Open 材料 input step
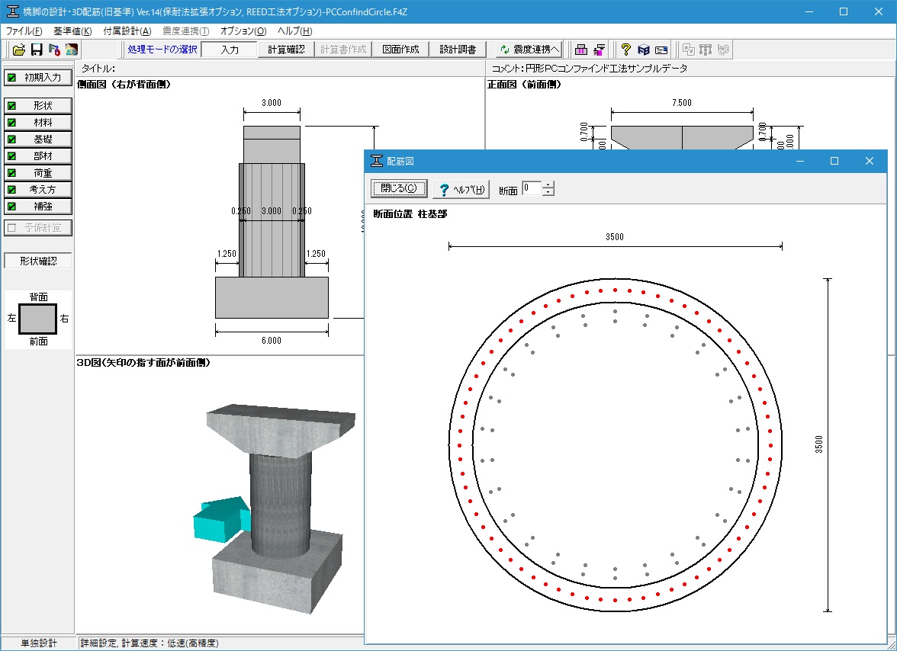The height and width of the screenshot is (651, 897). click(x=38, y=122)
